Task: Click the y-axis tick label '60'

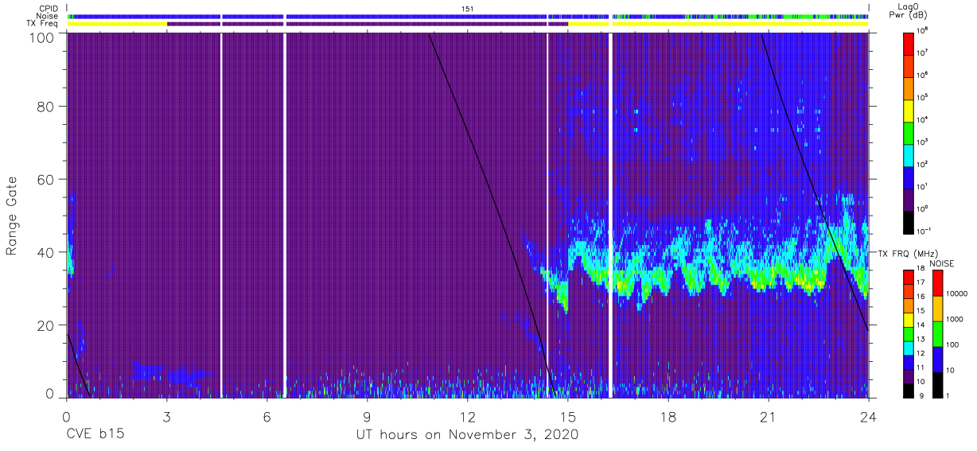Action: coord(45,179)
